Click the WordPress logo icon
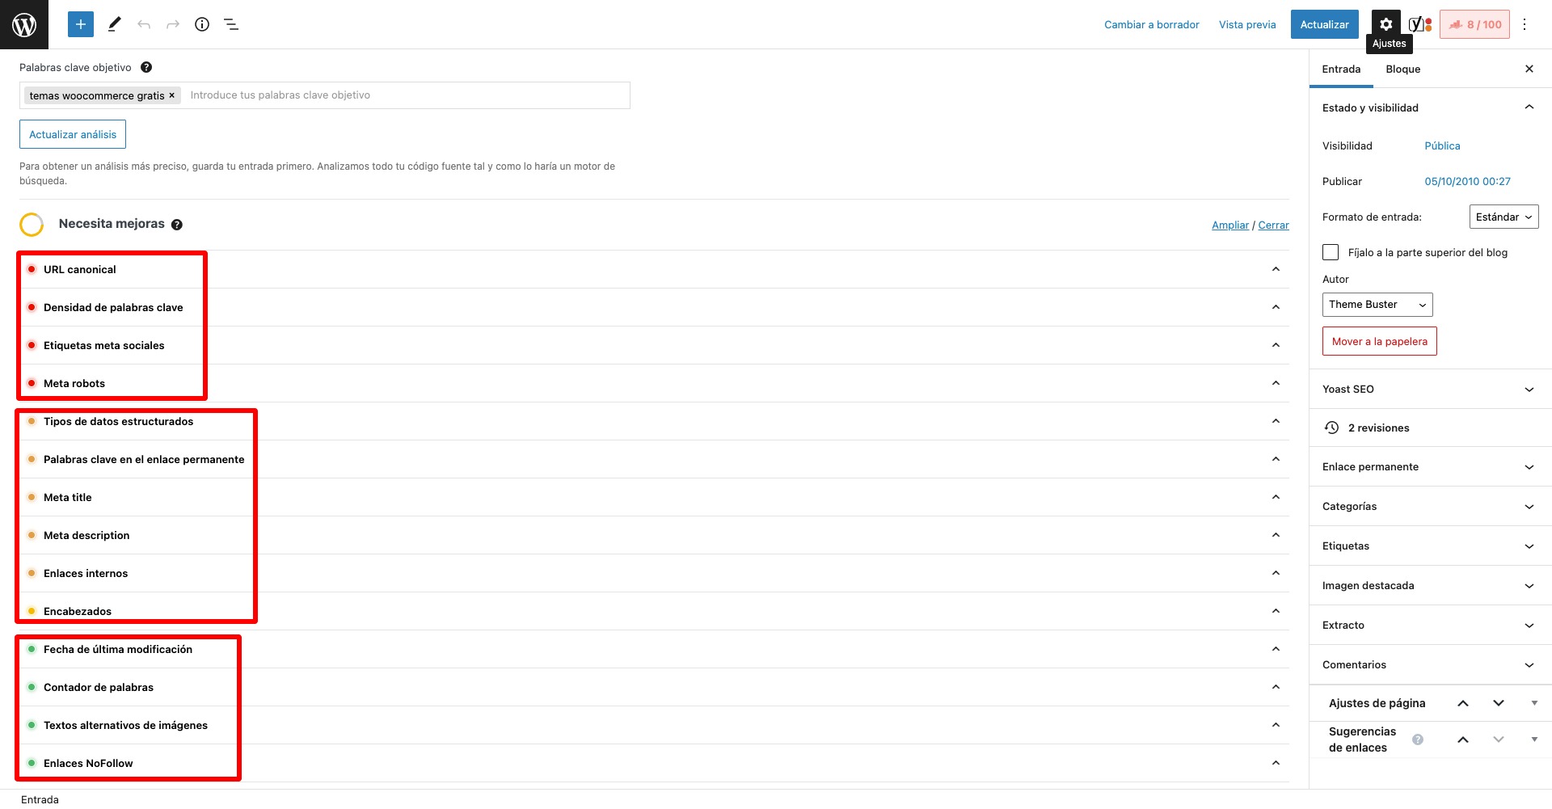This screenshot has height=809, width=1552. tap(24, 24)
